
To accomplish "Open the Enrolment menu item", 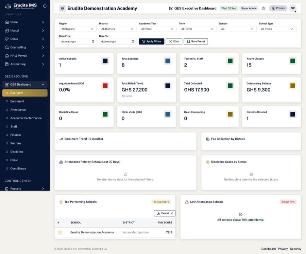I will click(x=25, y=101).
